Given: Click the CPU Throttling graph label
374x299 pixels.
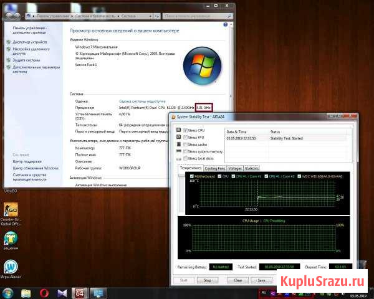Looking at the screenshot, I should 274,221.
